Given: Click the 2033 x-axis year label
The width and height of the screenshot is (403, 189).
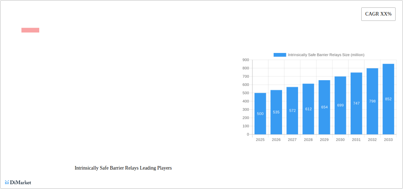Looking at the screenshot, I should click(x=388, y=140).
